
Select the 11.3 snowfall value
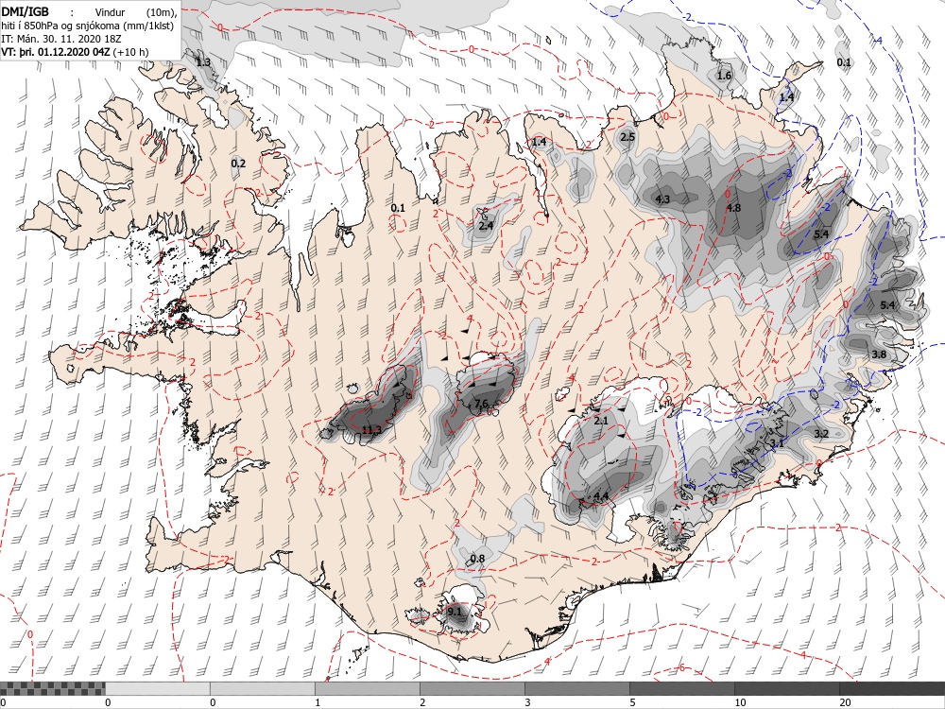click(x=371, y=430)
